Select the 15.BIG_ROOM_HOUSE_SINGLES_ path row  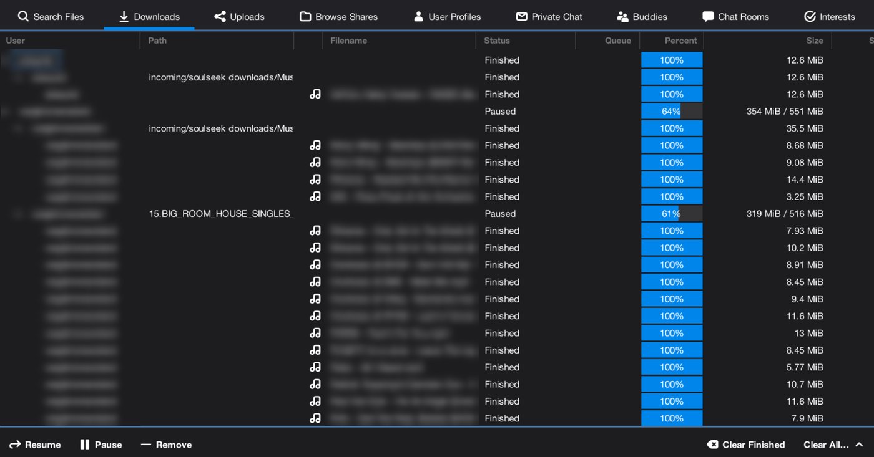(220, 213)
